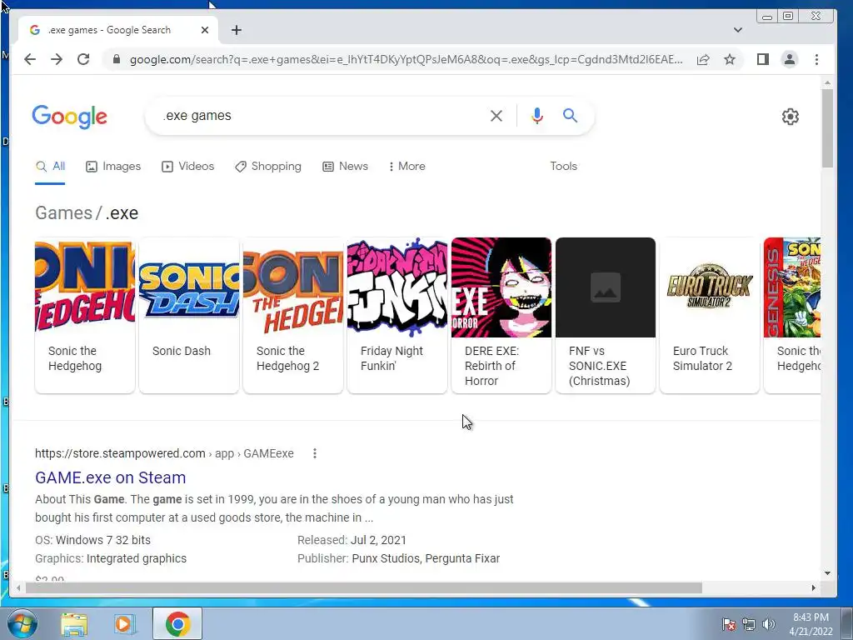Start voice search with microphone icon
This screenshot has height=640, width=853.
pyautogui.click(x=537, y=116)
